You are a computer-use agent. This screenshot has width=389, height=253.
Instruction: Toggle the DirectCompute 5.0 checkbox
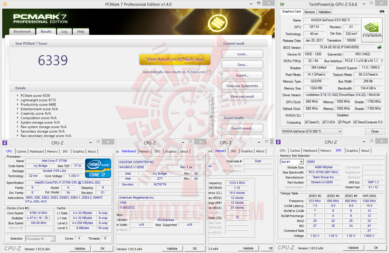[355, 122]
